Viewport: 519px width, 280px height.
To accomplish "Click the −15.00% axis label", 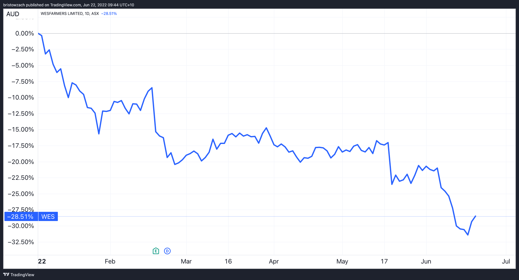I will (21, 129).
